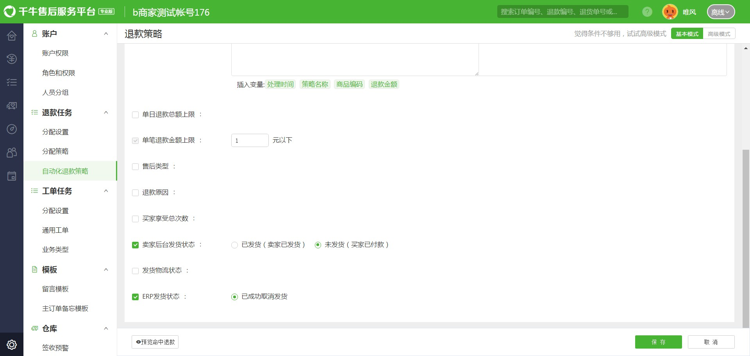750x356 pixels.
Task: Click the people icon in the left rail
Action: pos(12,152)
